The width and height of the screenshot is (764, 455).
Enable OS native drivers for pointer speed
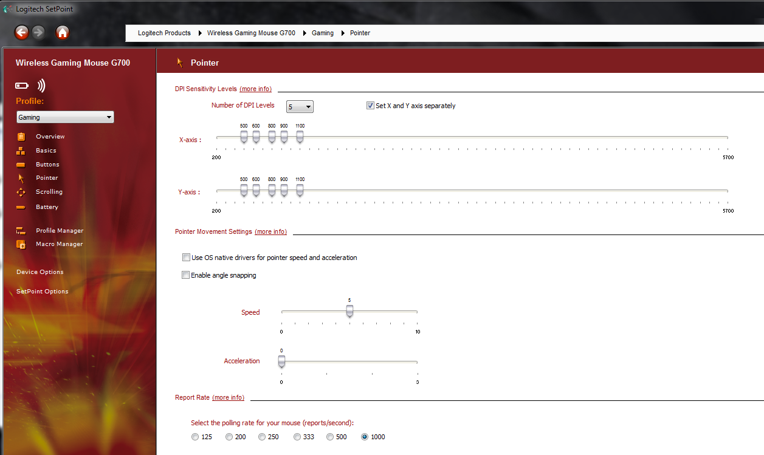[186, 258]
